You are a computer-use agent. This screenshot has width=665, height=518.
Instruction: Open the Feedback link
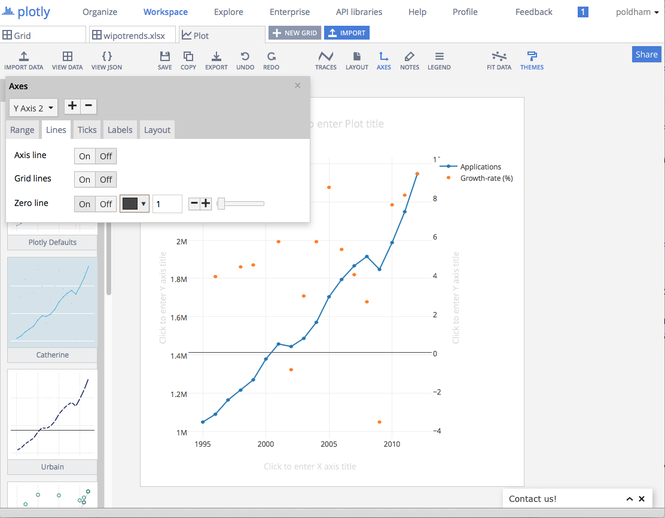(x=533, y=12)
